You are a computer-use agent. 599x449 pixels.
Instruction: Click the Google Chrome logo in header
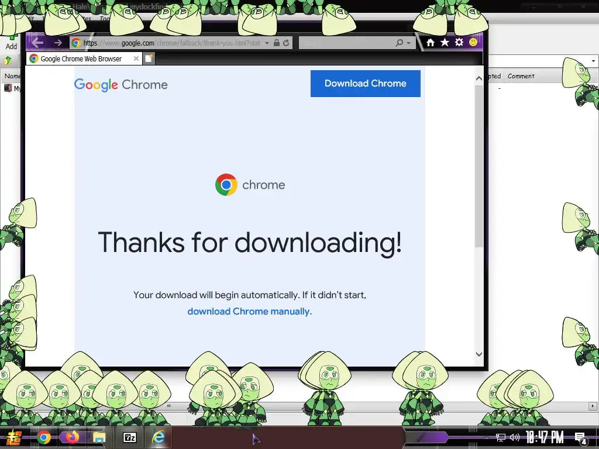[x=121, y=84]
